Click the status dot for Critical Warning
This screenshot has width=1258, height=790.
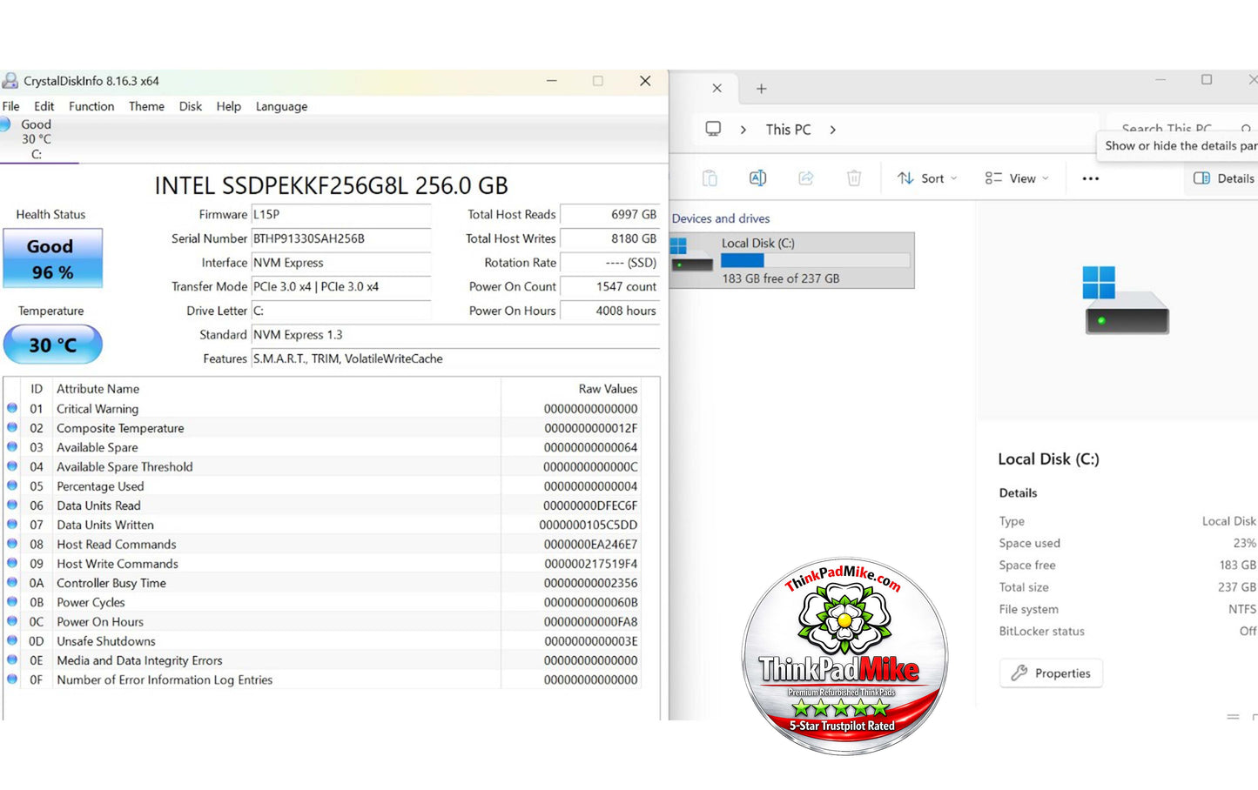[x=12, y=408]
